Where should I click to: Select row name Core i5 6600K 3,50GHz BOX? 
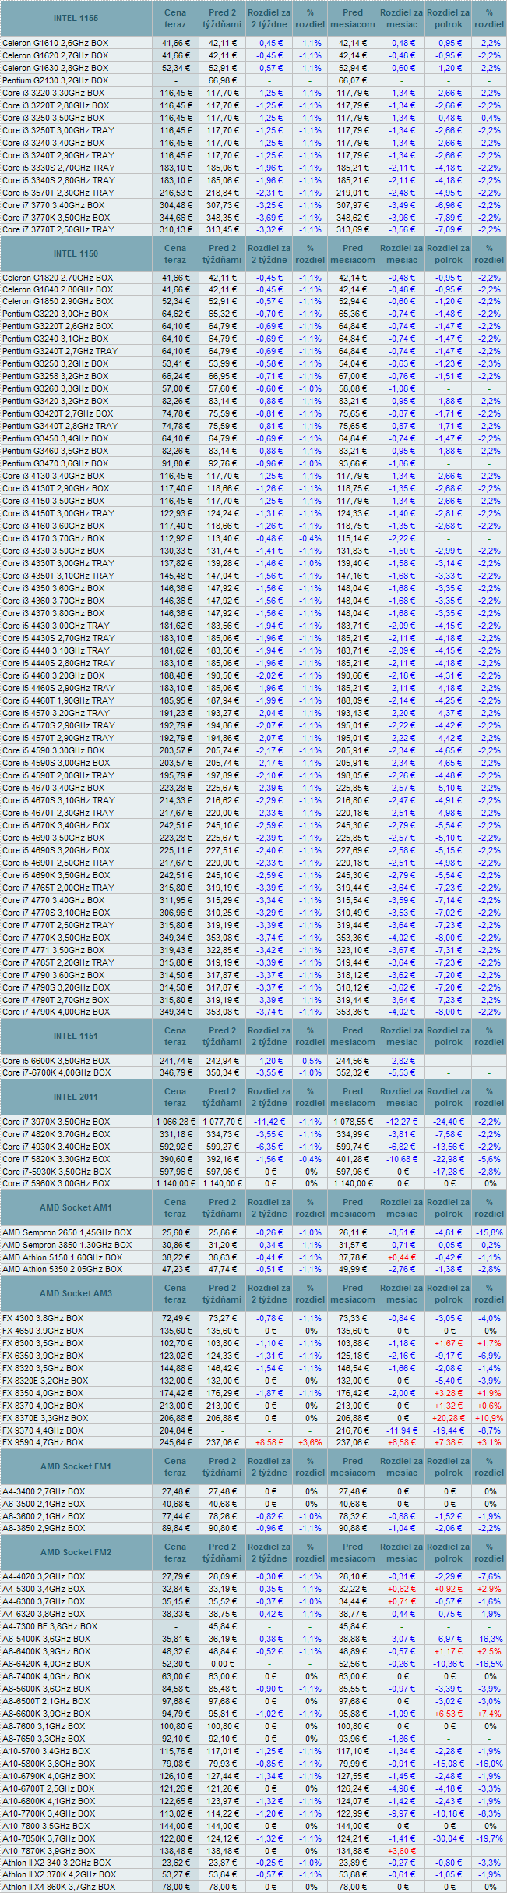coord(56,1061)
